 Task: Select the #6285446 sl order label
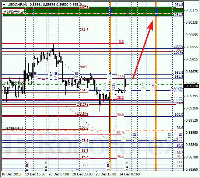pos(14,128)
